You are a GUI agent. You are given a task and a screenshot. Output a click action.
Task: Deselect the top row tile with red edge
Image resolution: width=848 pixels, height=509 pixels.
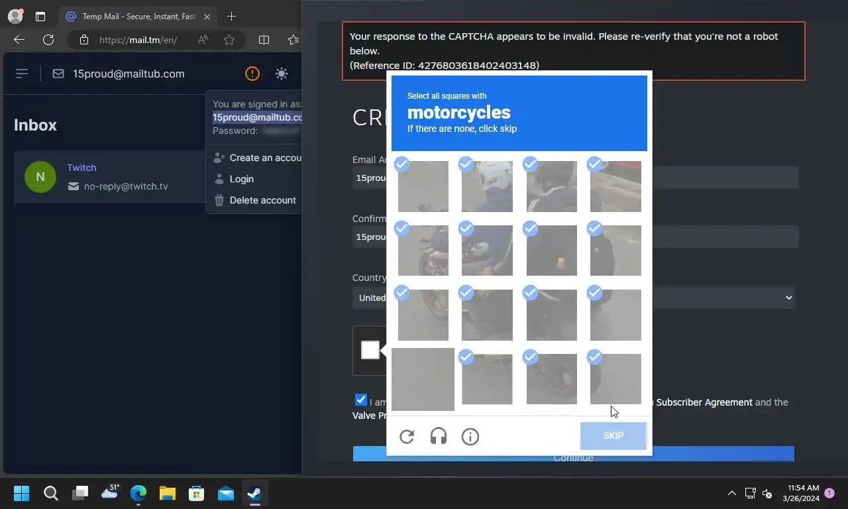click(x=615, y=186)
